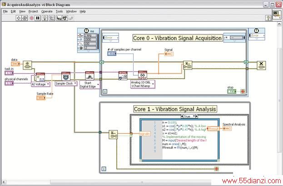Open the Tools menu
The width and height of the screenshot is (283, 186).
pyautogui.click(x=59, y=11)
